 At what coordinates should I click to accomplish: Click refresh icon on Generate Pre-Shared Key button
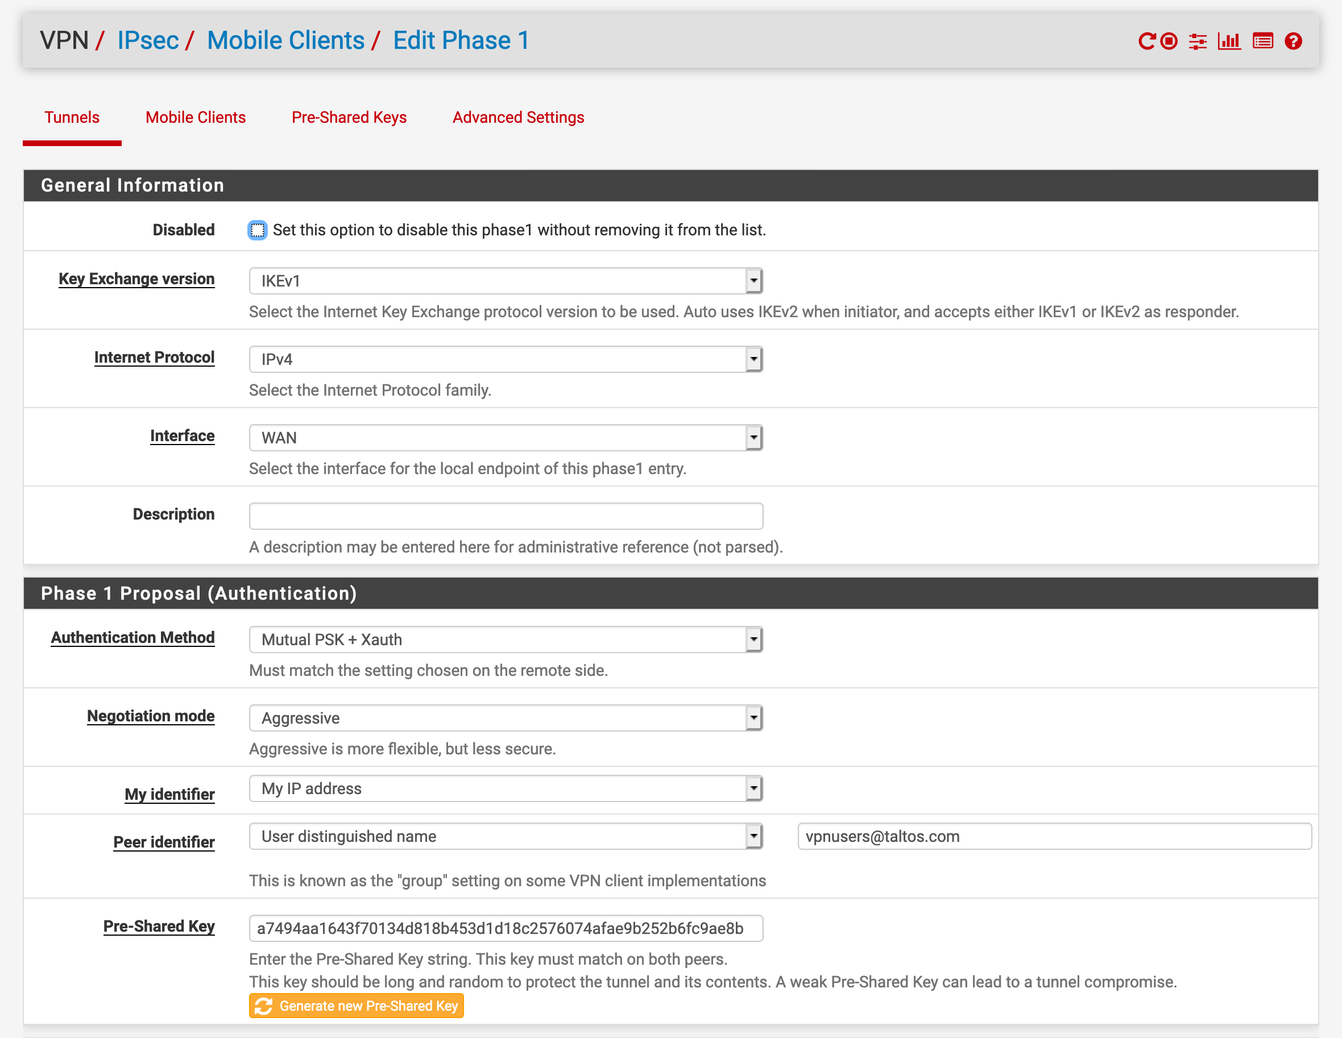(264, 1006)
